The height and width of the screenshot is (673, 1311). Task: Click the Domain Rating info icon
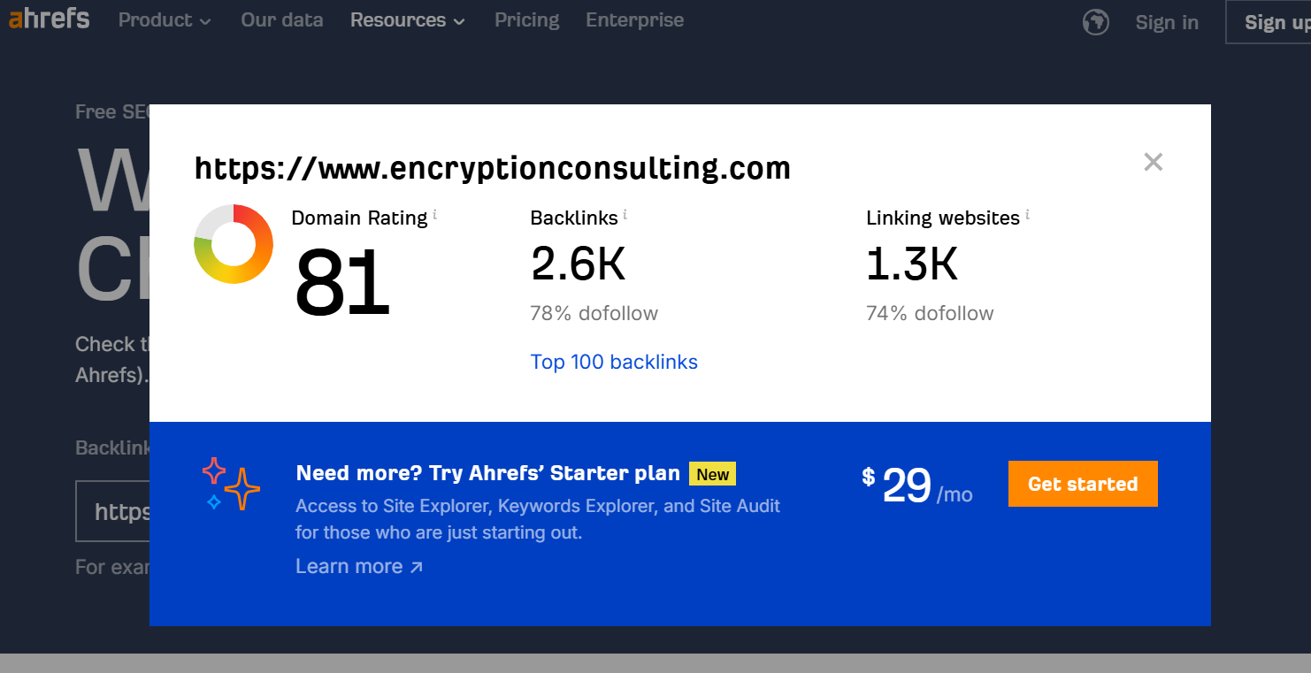[x=435, y=215]
